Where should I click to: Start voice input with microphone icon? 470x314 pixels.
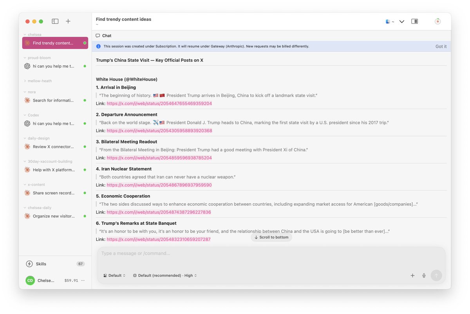coord(424,275)
